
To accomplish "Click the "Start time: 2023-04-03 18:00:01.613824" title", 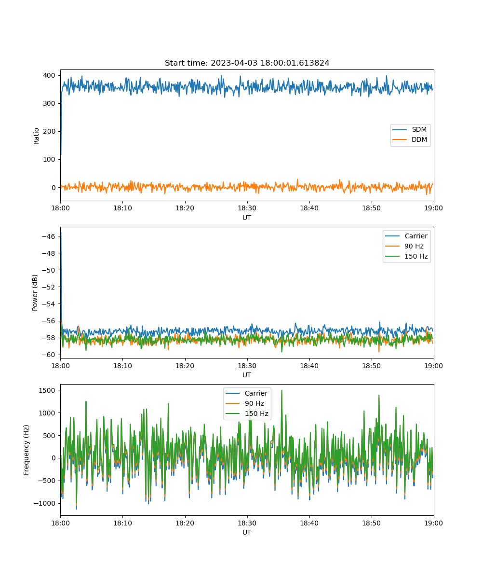I will [247, 63].
